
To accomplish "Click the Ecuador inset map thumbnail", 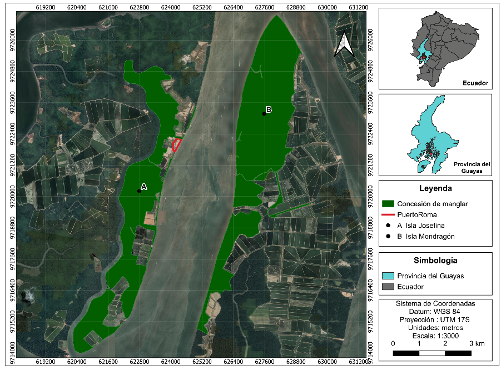I will pos(435,48).
